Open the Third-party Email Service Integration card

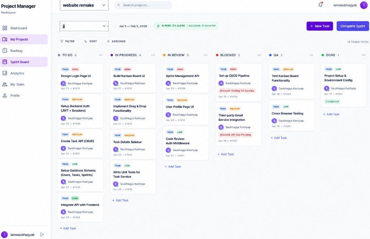click(x=238, y=124)
